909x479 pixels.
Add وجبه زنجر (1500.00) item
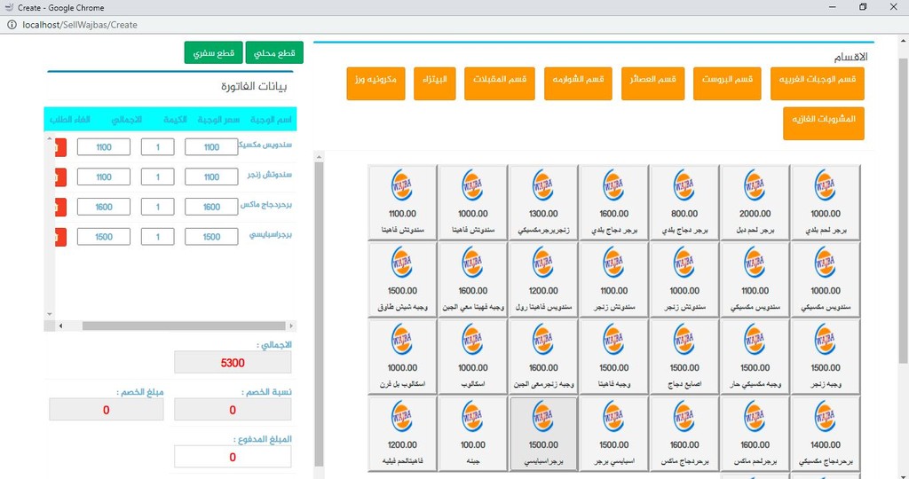pyautogui.click(x=825, y=357)
